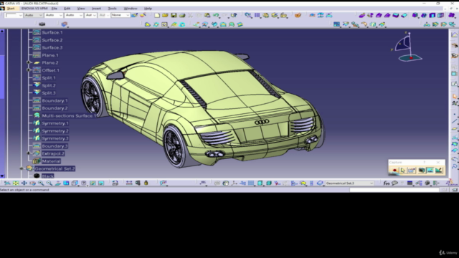Click the Zoom In magnifier icon
Image resolution: width=459 pixels, height=258 pixels.
41,183
